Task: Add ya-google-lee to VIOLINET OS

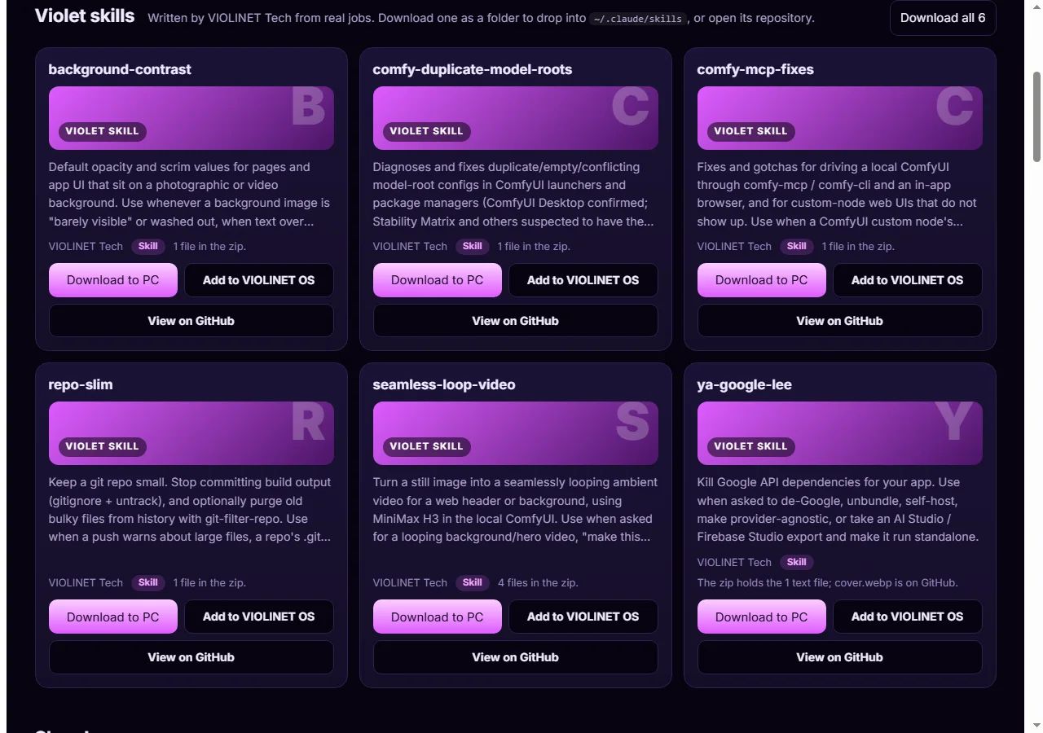Action: pos(908,617)
